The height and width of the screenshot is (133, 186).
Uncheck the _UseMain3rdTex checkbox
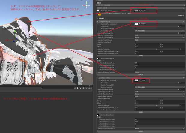[98, 78]
